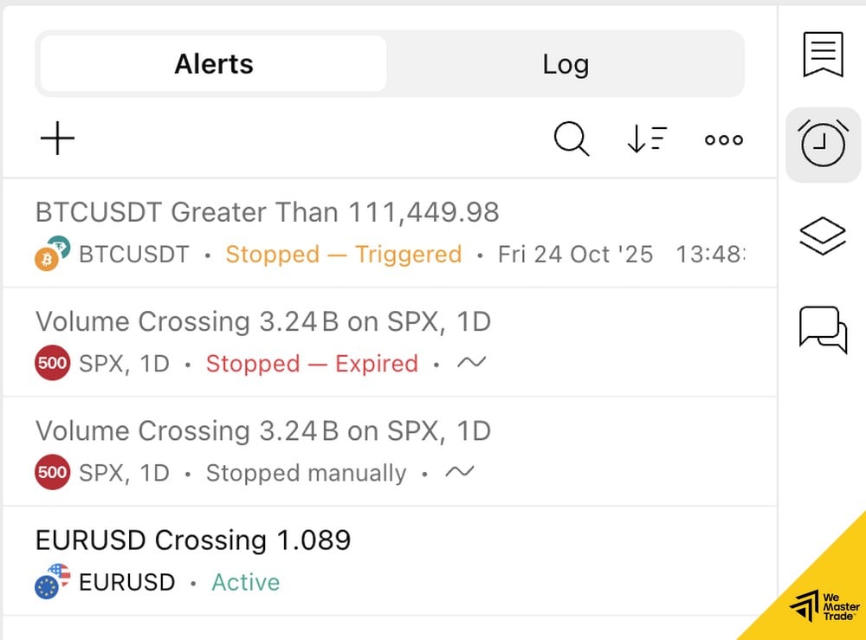Open the sort alerts icon
This screenshot has height=640, width=866.
click(x=645, y=139)
